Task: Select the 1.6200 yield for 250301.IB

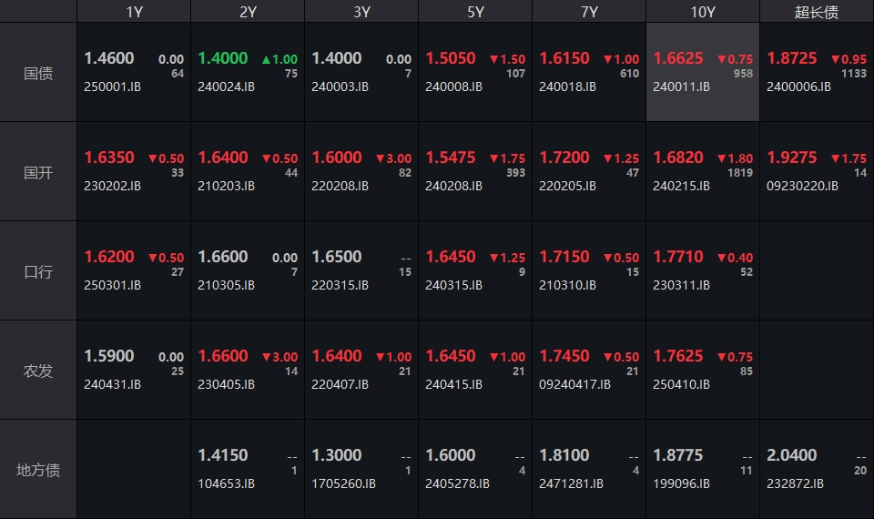Action: pos(109,257)
